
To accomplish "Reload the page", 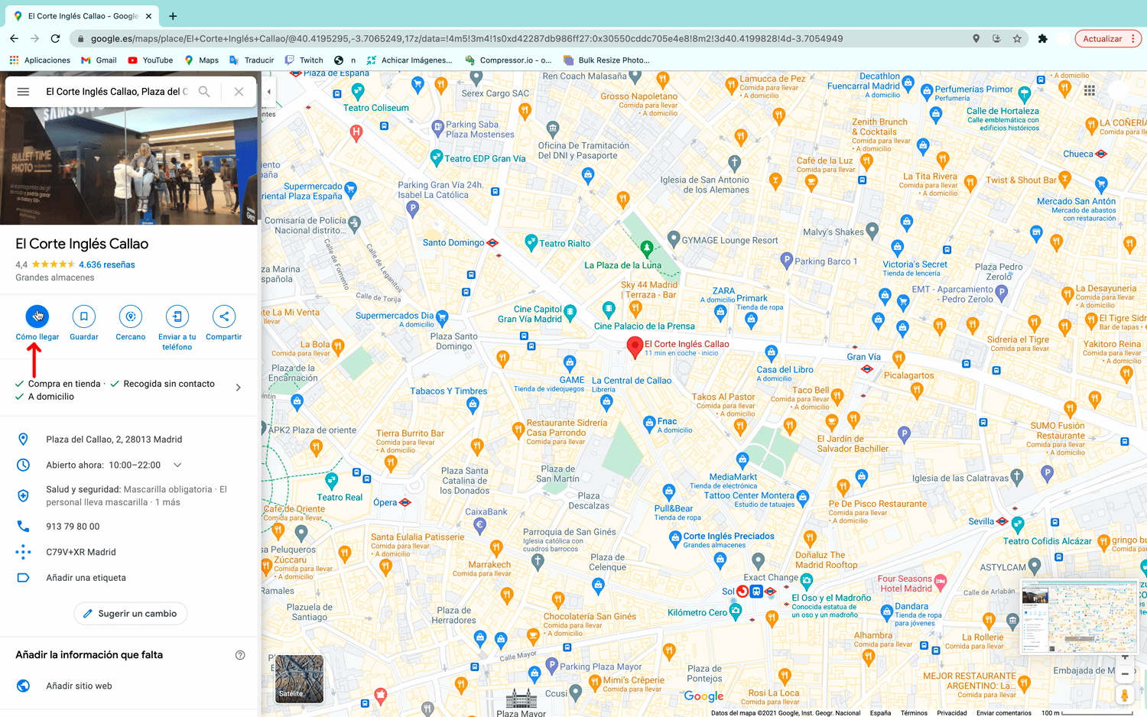I will click(55, 38).
